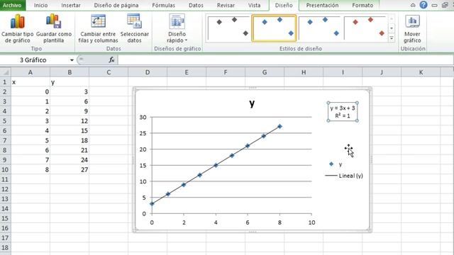Click the formula bar input
The width and height of the screenshot is (454, 255).
point(285,60)
